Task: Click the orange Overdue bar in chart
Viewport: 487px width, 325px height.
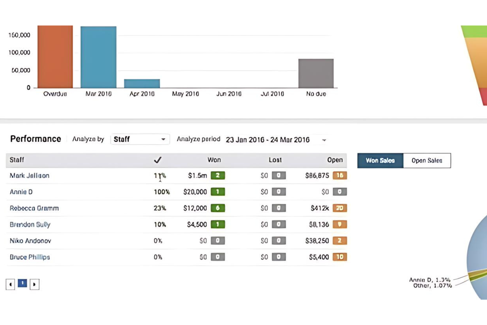Action: (55, 57)
